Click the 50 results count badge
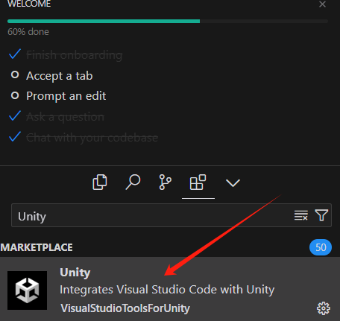 click(321, 247)
